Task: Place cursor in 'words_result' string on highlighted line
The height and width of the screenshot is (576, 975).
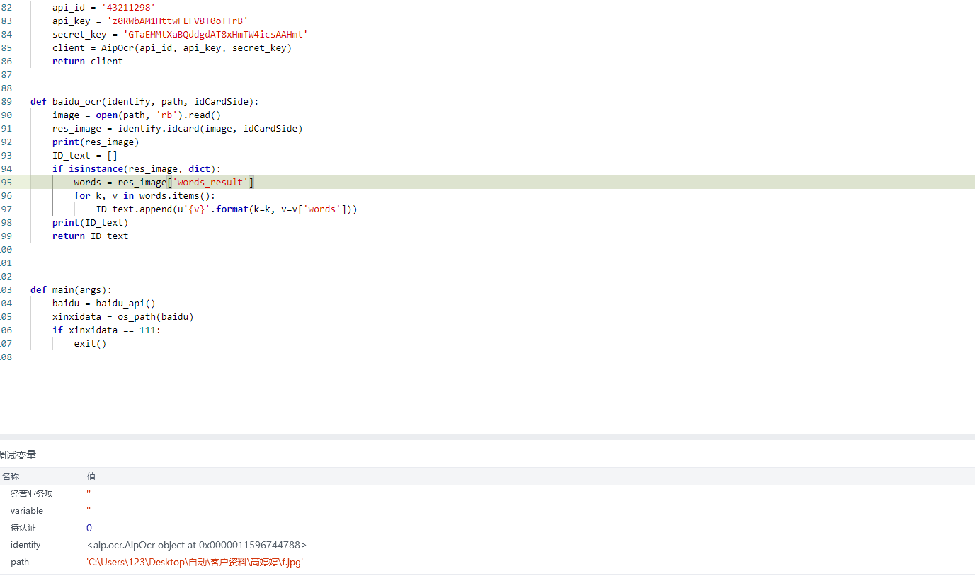Action: coord(210,183)
